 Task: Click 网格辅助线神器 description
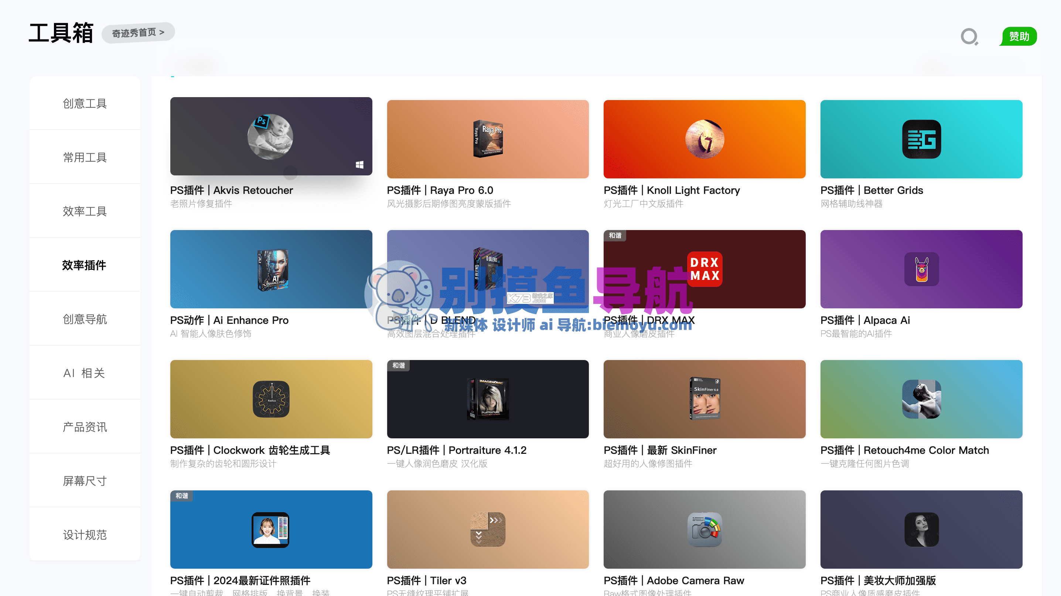pyautogui.click(x=852, y=204)
